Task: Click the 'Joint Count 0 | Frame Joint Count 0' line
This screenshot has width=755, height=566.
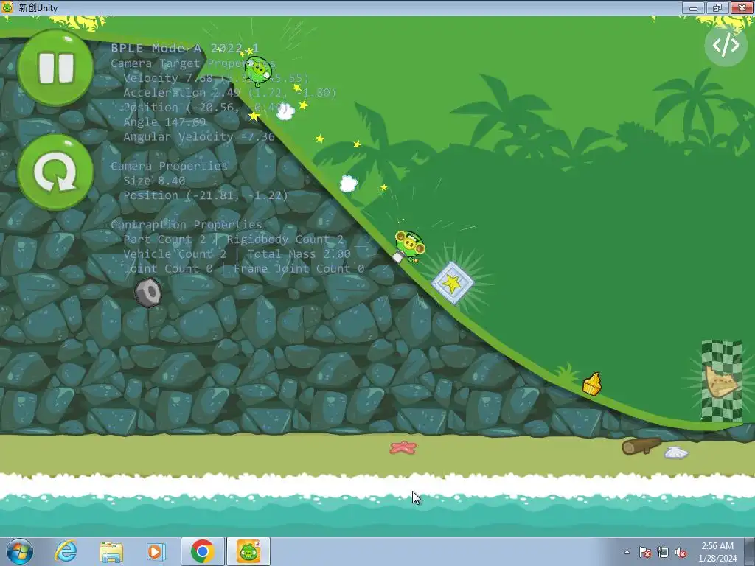Action: click(x=243, y=268)
